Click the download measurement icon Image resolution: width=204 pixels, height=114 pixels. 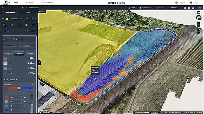[19, 25]
